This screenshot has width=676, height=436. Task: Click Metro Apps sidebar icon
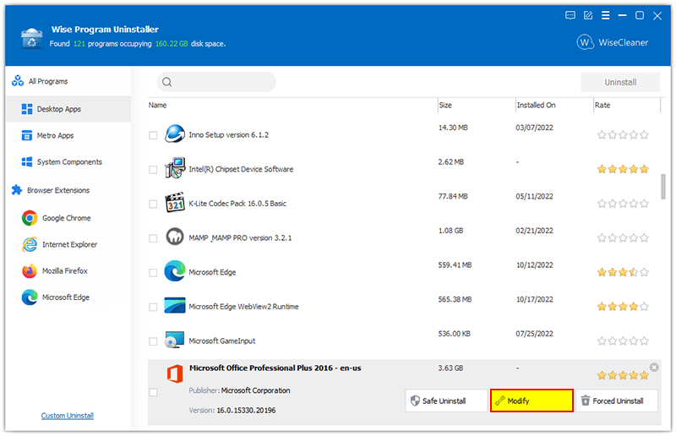click(x=27, y=135)
